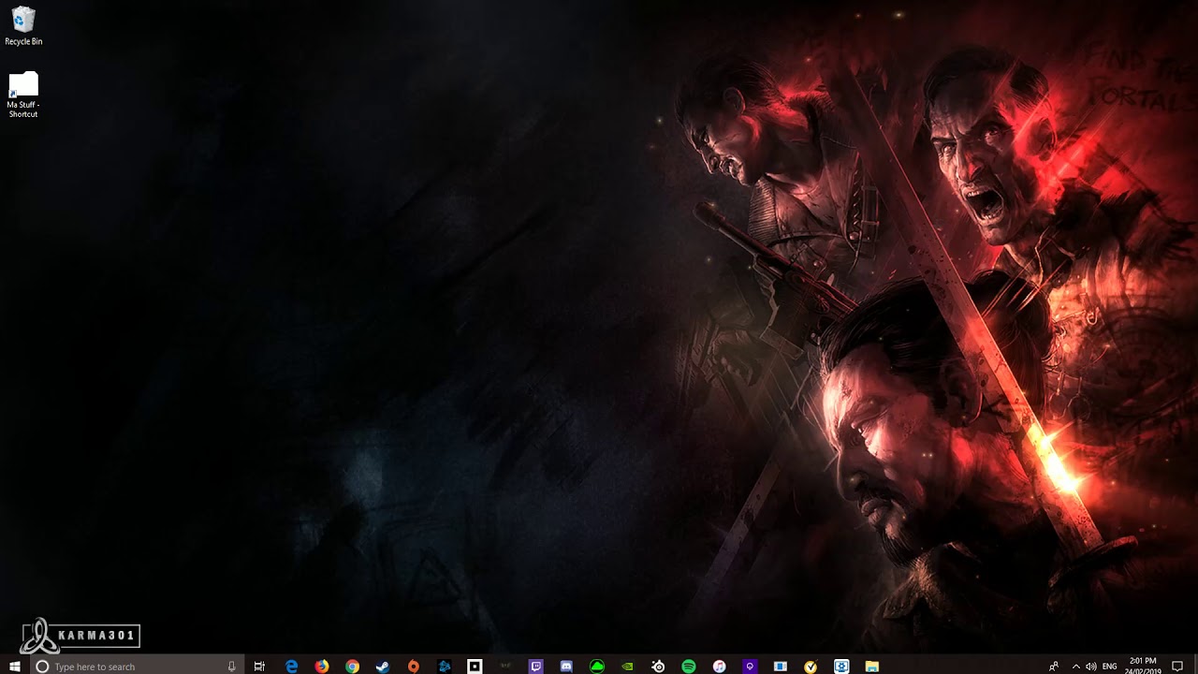Open SteelSeries Engine from the taskbar
The height and width of the screenshot is (674, 1198).
tap(658, 667)
